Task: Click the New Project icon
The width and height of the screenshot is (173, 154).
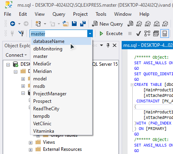Action: click(x=38, y=24)
